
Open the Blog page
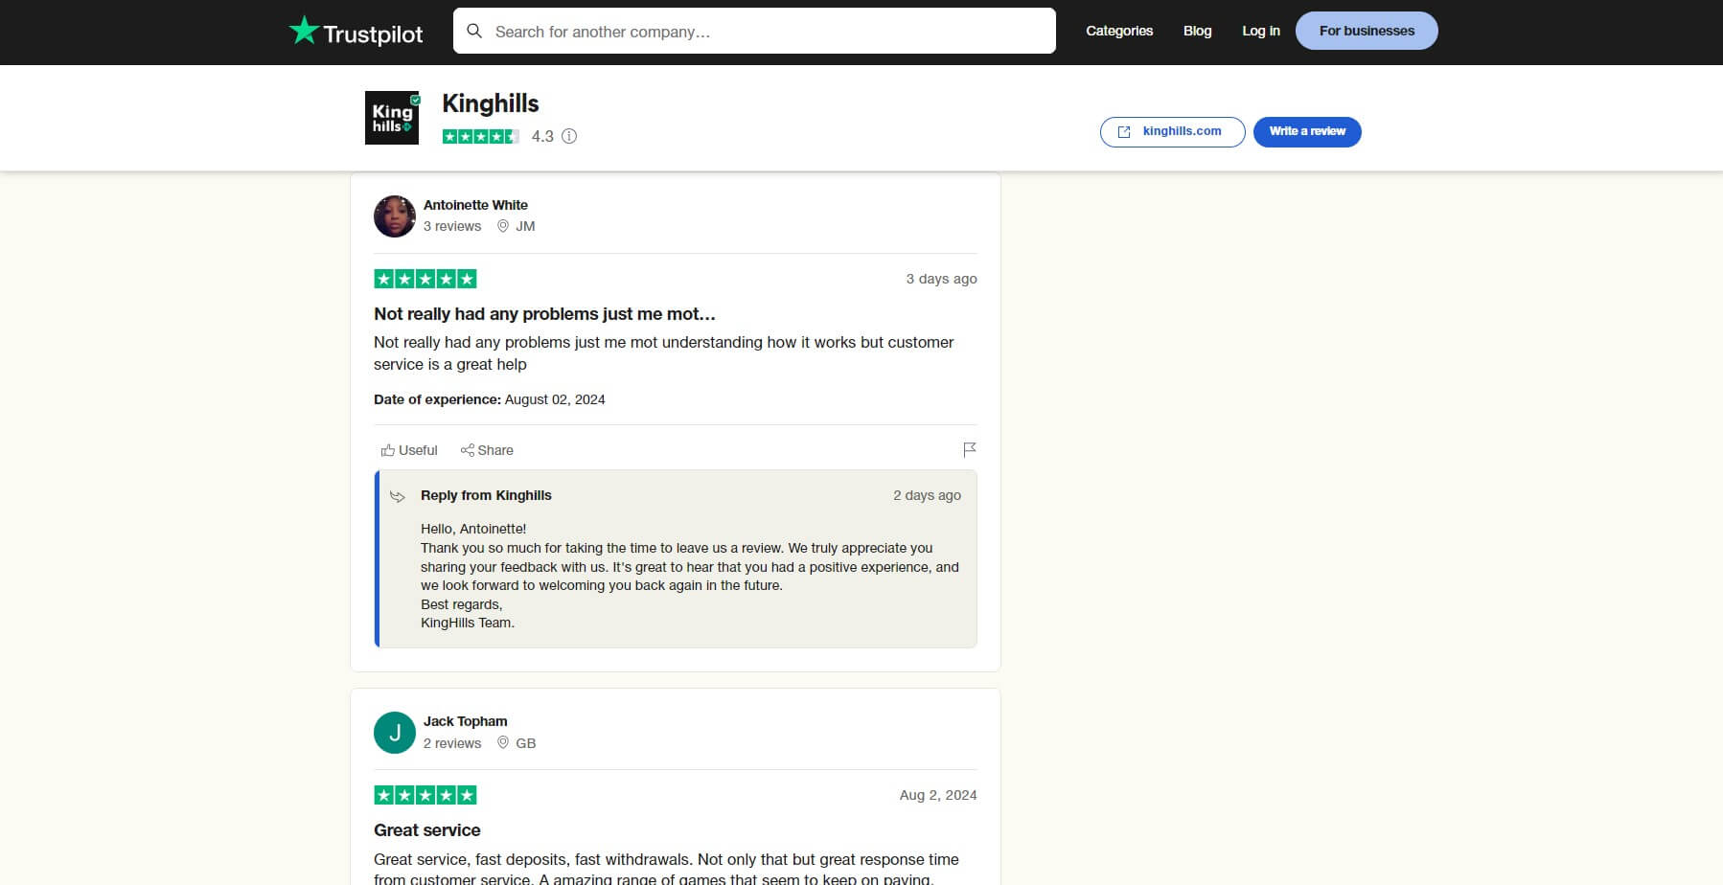(x=1197, y=31)
